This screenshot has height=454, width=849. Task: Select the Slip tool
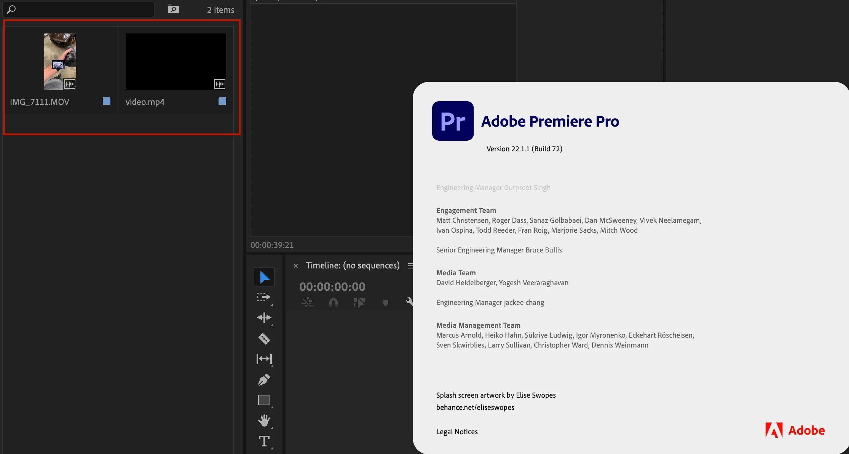[264, 359]
